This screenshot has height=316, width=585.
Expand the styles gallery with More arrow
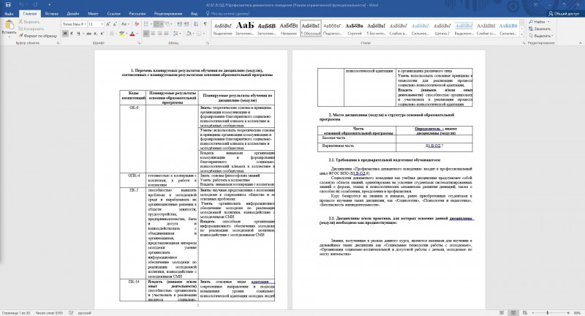coord(521,35)
